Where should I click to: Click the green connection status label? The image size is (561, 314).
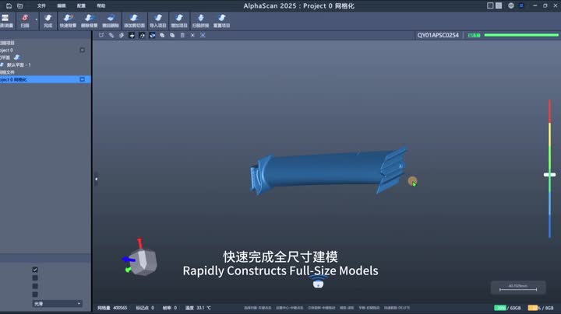[474, 35]
